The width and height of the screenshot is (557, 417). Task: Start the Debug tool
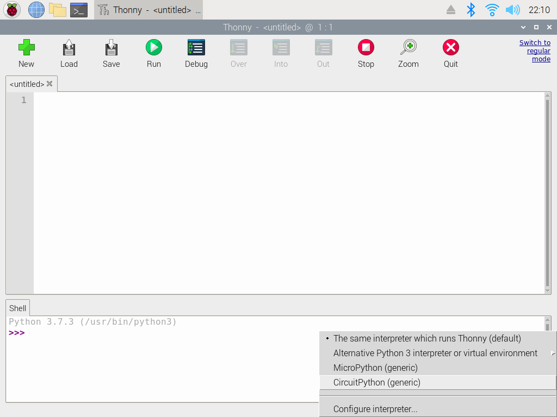pyautogui.click(x=196, y=48)
